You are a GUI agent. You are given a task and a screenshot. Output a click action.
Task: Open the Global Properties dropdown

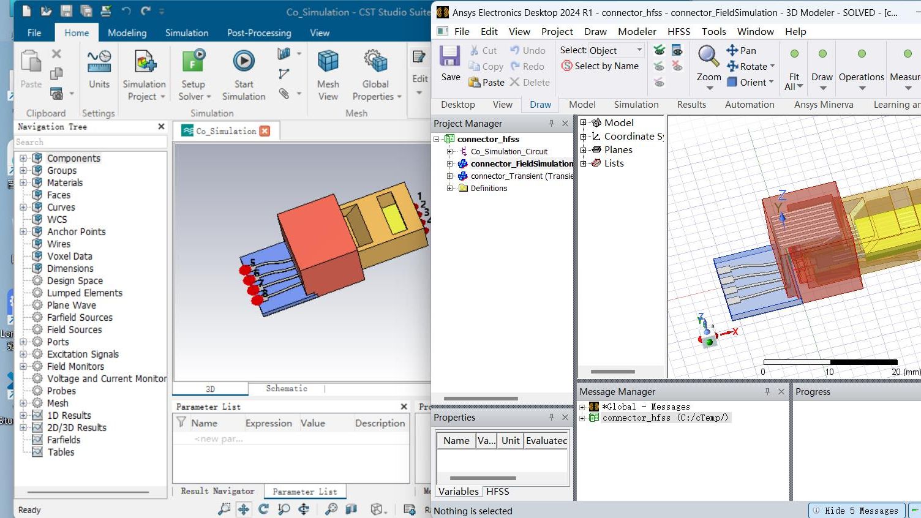(399, 97)
